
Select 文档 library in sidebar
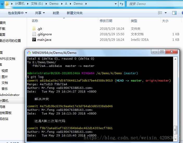click(x=5, y=83)
